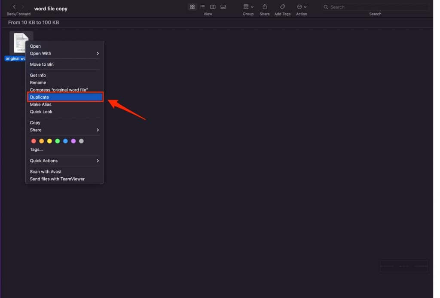Apply the green tag color
The image size is (440, 298).
(x=57, y=141)
